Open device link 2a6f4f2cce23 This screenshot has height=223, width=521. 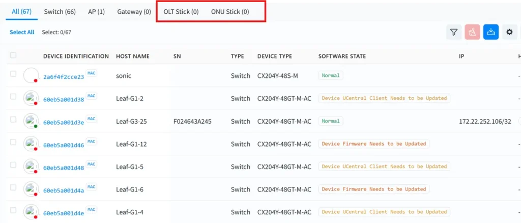pos(64,77)
